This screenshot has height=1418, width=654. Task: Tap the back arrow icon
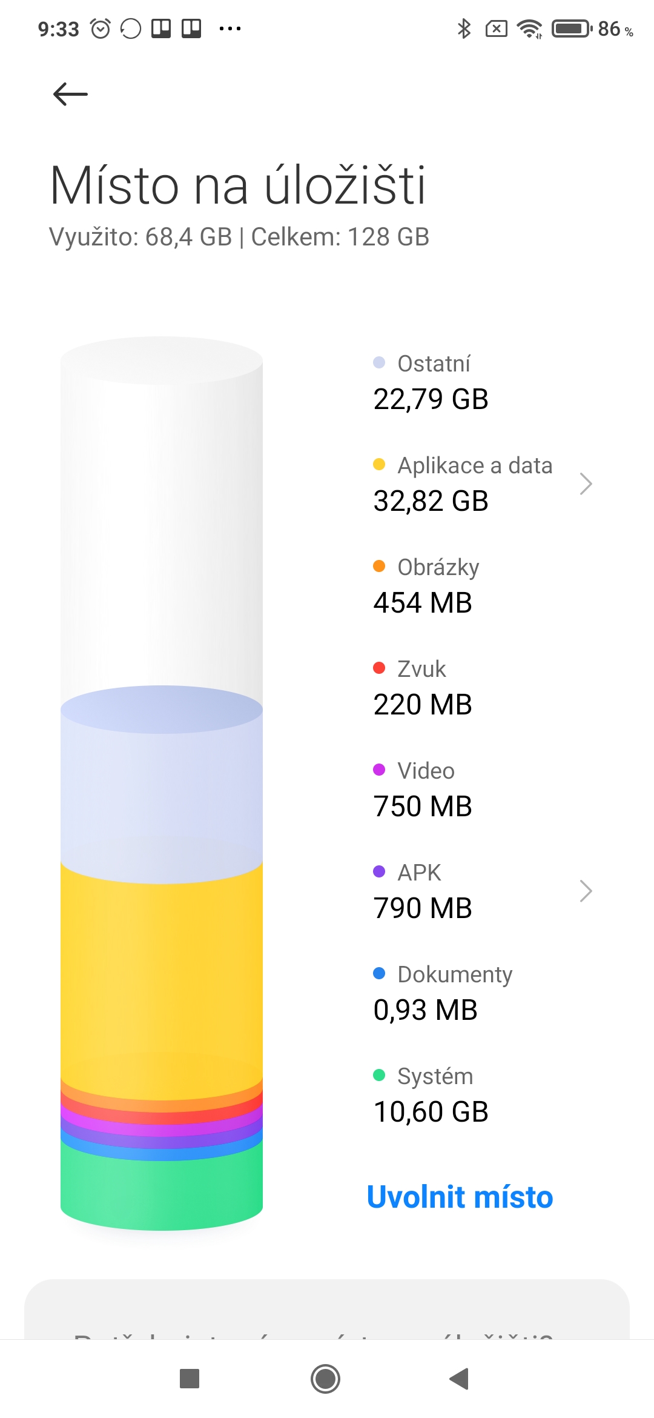[70, 94]
